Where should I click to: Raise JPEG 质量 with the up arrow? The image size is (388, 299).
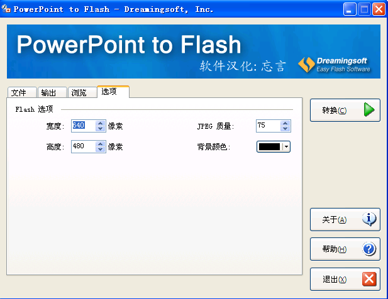[x=285, y=123]
